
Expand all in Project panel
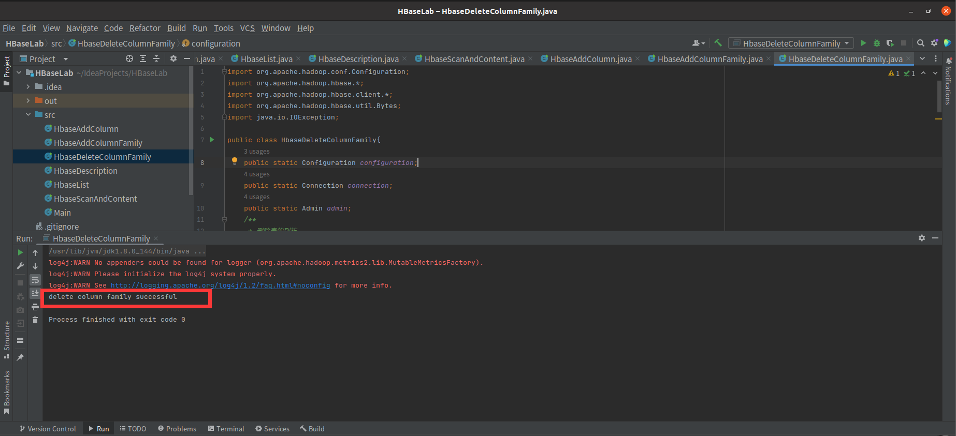click(143, 59)
